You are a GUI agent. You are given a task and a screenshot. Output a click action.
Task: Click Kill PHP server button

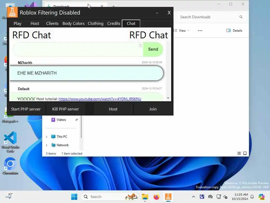[x=65, y=109]
